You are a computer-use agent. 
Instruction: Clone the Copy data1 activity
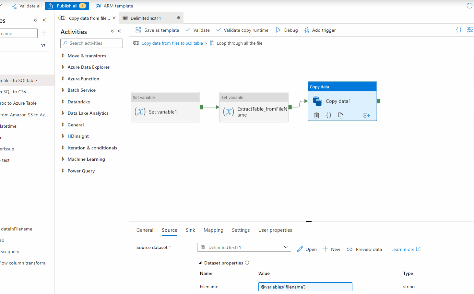[341, 115]
